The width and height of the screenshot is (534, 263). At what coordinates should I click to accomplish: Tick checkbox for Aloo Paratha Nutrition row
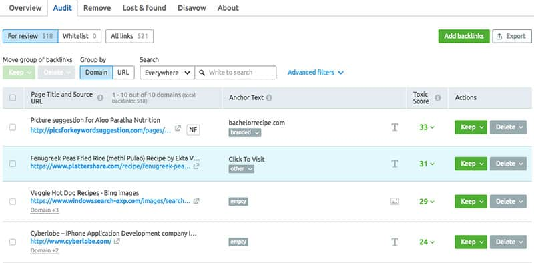[13, 127]
